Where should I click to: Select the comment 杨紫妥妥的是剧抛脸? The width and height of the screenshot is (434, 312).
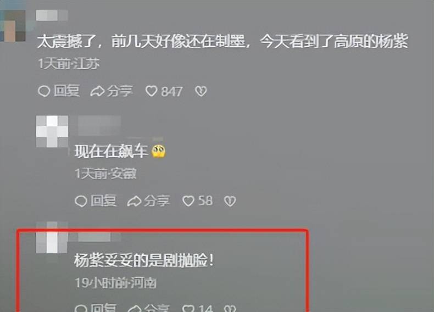[143, 260]
